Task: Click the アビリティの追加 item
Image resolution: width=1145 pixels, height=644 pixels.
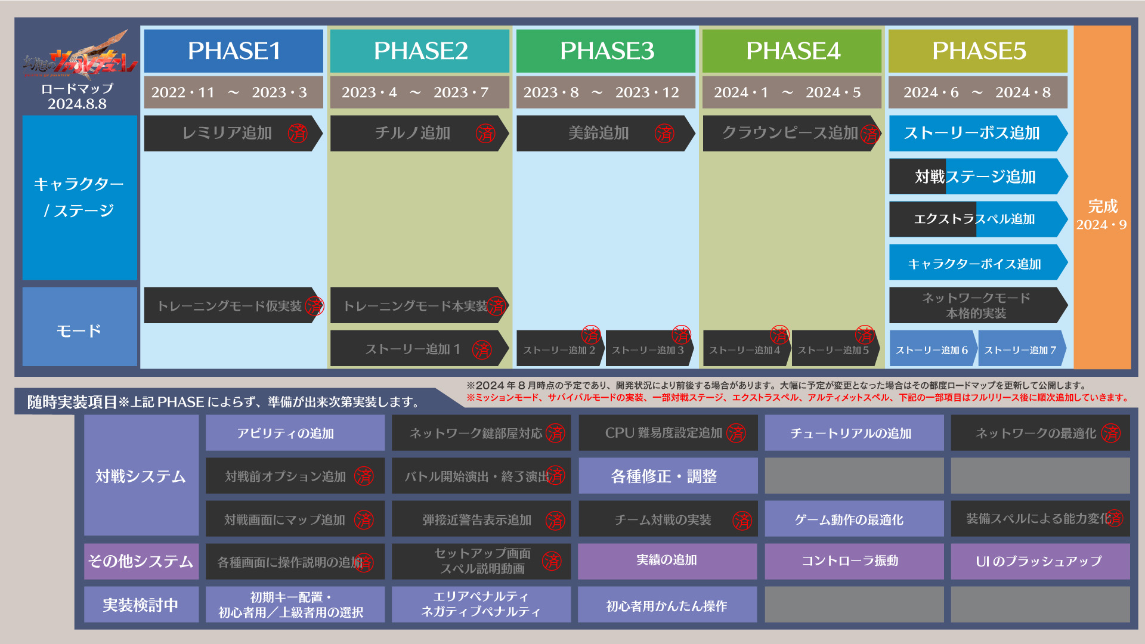Action: (x=295, y=434)
